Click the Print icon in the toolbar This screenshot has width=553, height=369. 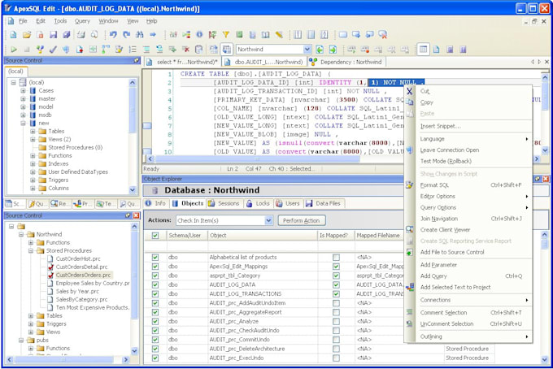82,35
